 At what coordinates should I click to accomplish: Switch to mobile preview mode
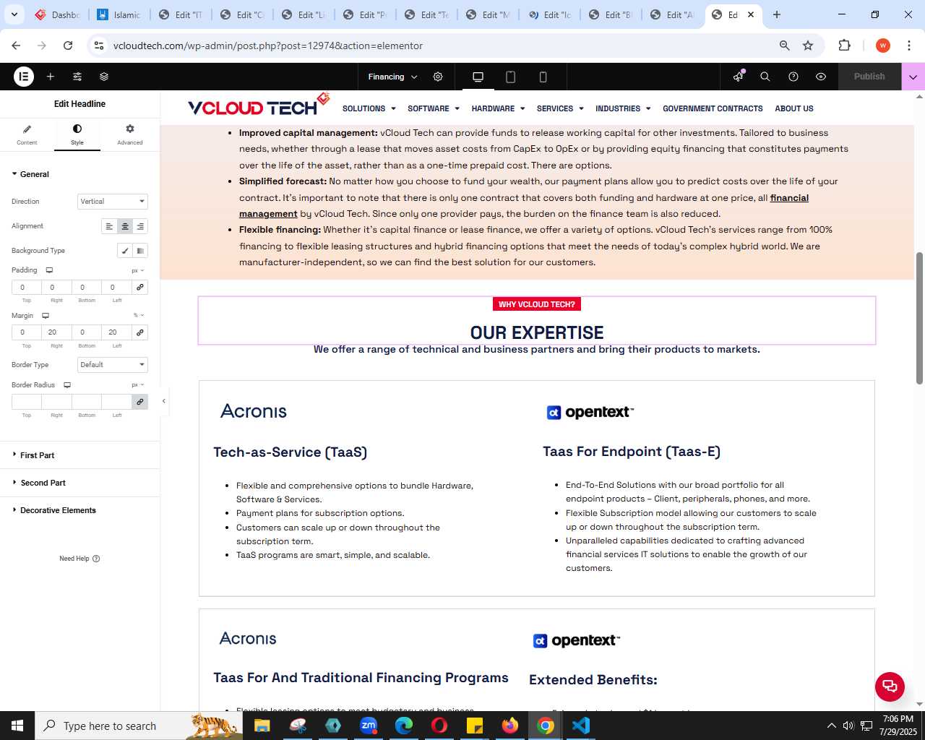(543, 77)
